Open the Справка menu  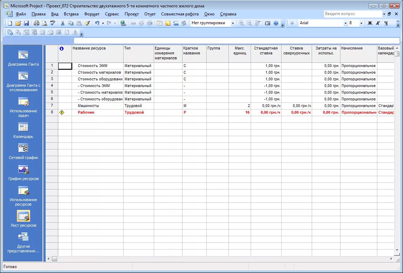tap(228, 14)
